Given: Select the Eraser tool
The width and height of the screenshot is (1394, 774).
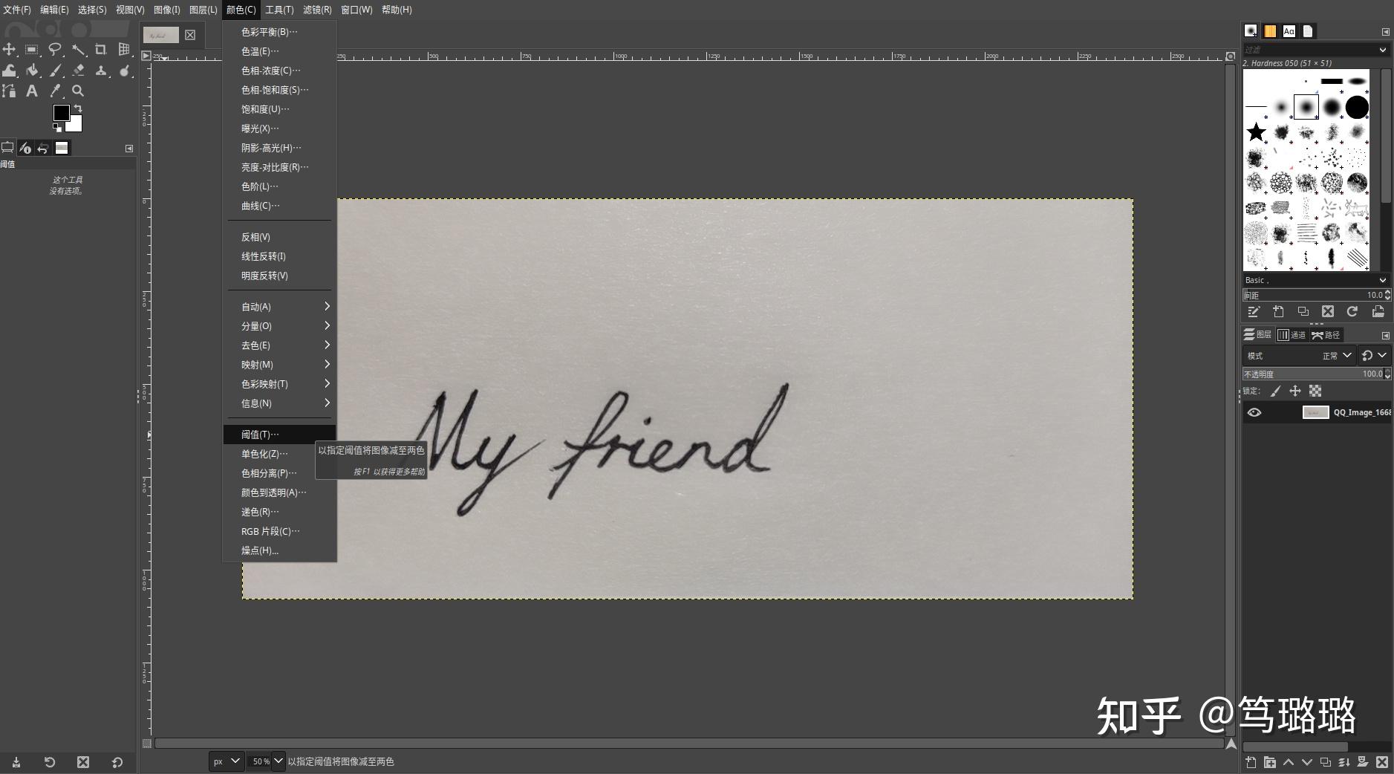Looking at the screenshot, I should tap(78, 70).
